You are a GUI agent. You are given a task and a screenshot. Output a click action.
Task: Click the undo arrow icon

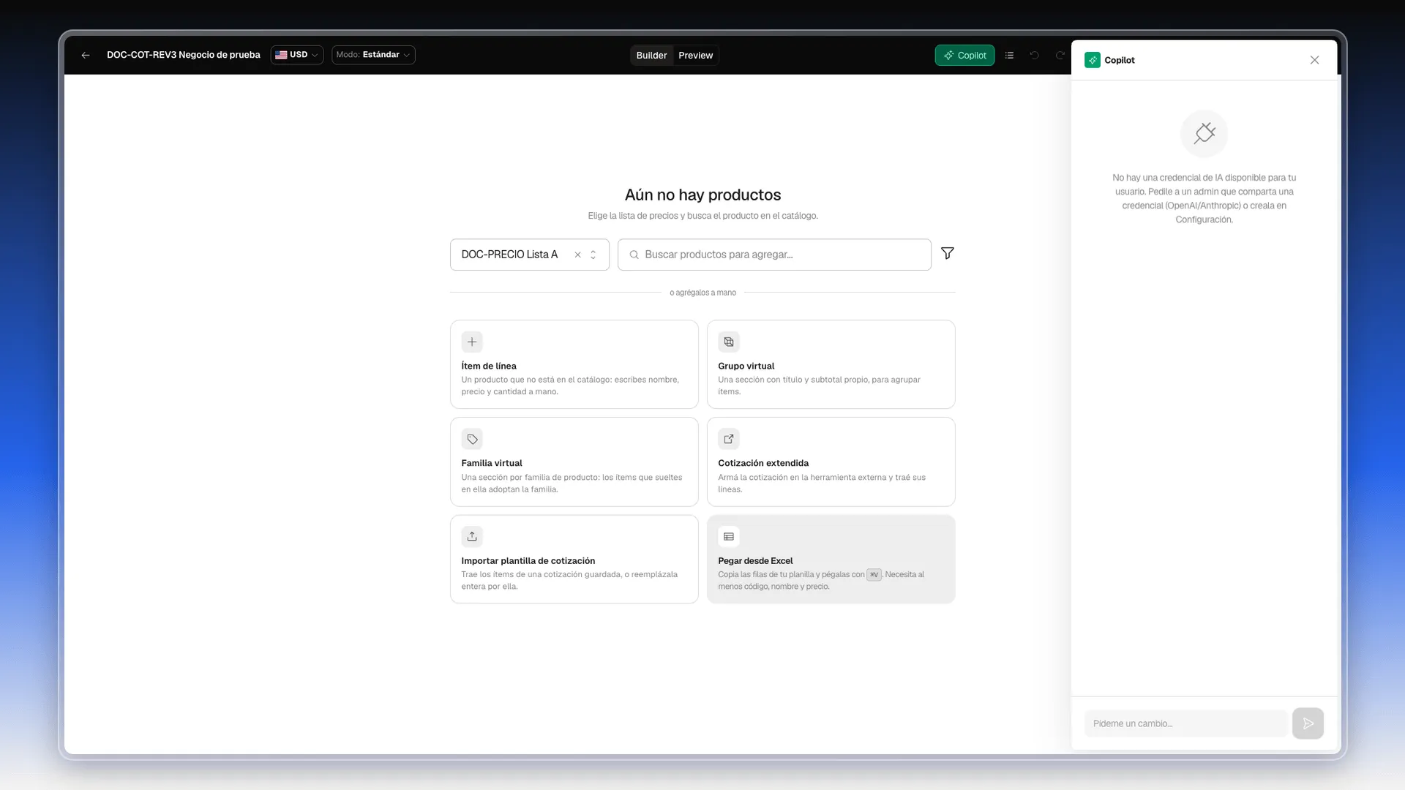click(x=1035, y=56)
